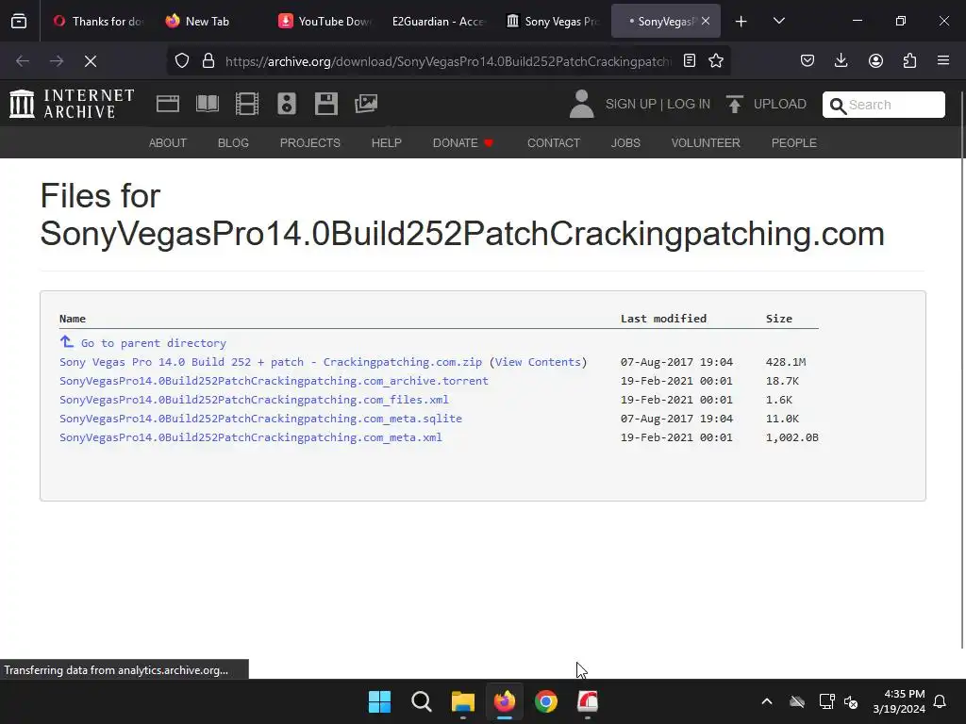Open Chrome from taskbar

[546, 701]
